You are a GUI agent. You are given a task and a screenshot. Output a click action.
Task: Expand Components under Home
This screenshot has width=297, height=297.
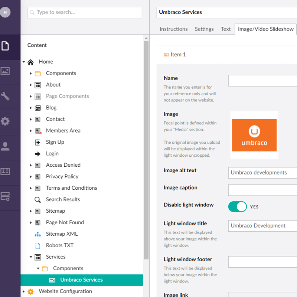pyautogui.click(x=31, y=73)
